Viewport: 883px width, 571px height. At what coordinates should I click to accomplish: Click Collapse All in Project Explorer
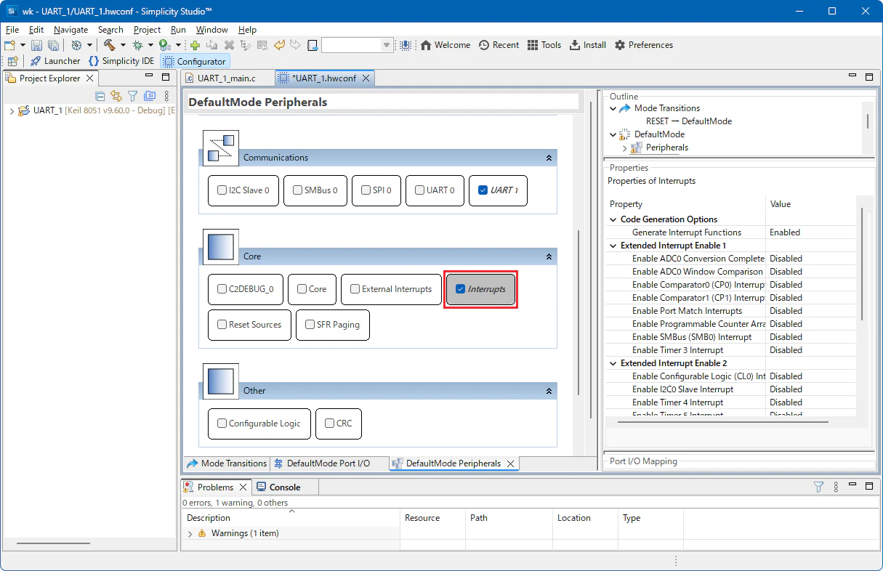click(x=100, y=96)
